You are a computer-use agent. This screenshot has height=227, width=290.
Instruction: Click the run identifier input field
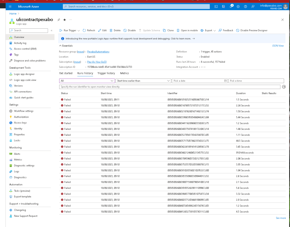pos(170,87)
